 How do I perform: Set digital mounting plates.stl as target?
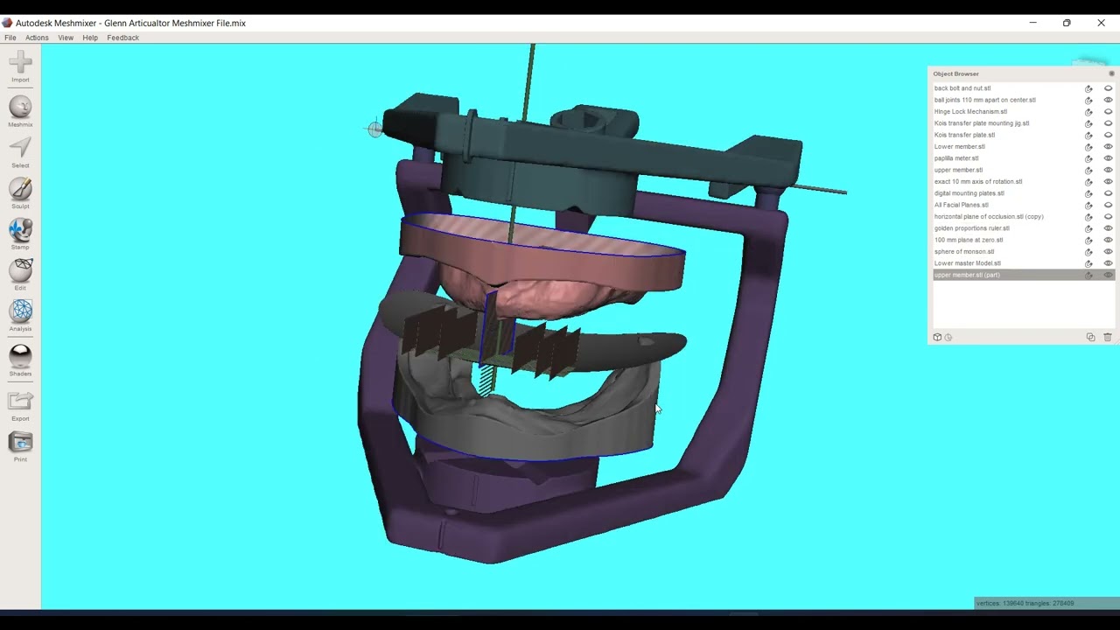click(1088, 193)
